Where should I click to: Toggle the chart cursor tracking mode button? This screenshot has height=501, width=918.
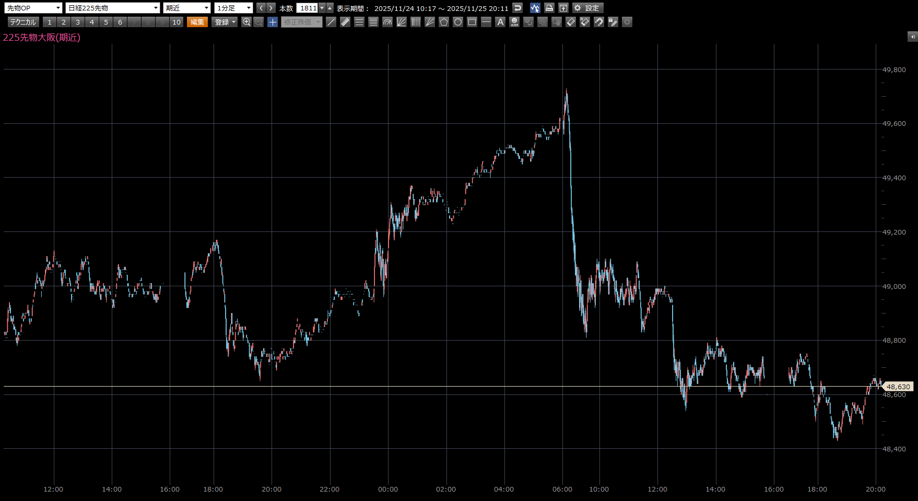pos(535,8)
